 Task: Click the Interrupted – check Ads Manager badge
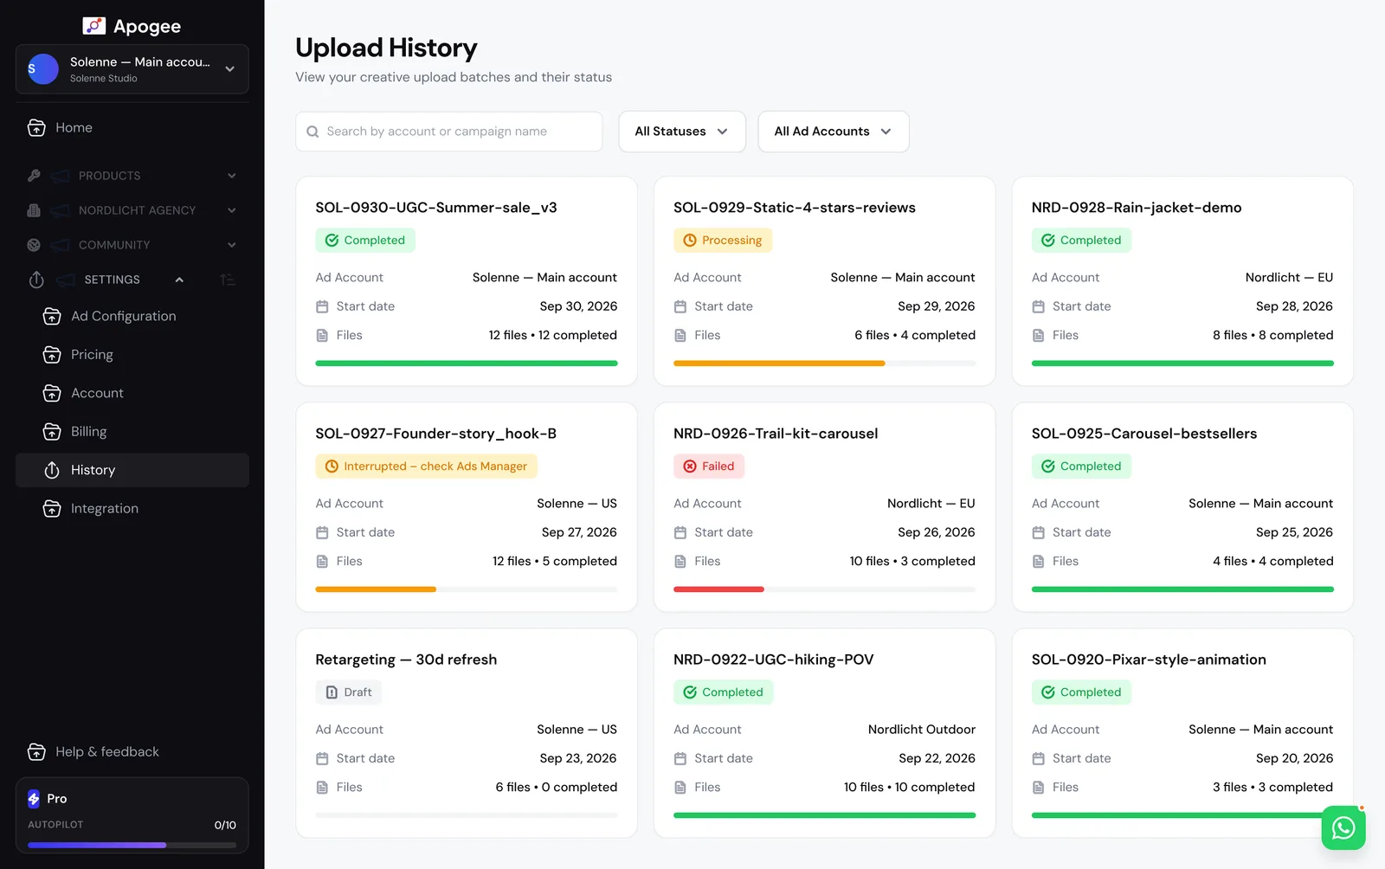426,467
